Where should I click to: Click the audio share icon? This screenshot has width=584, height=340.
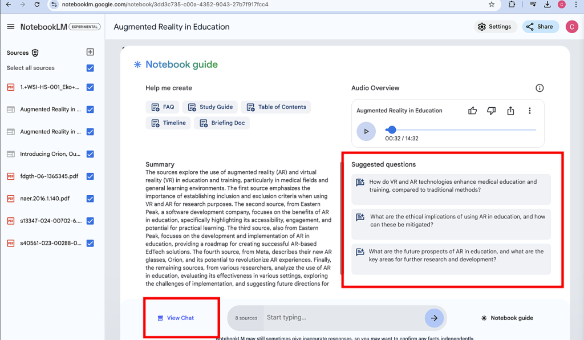click(510, 111)
